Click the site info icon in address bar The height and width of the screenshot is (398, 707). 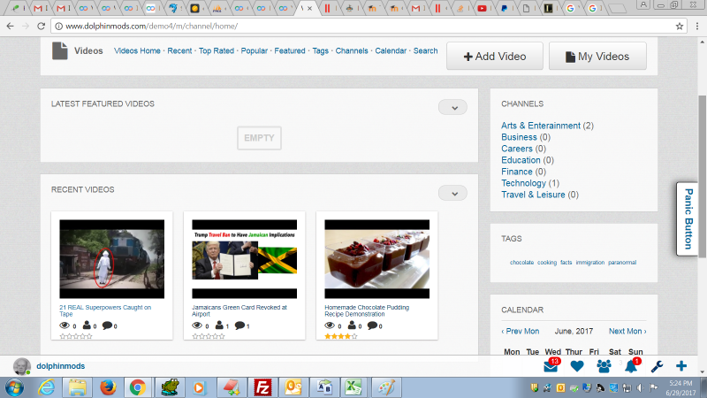[x=58, y=27]
